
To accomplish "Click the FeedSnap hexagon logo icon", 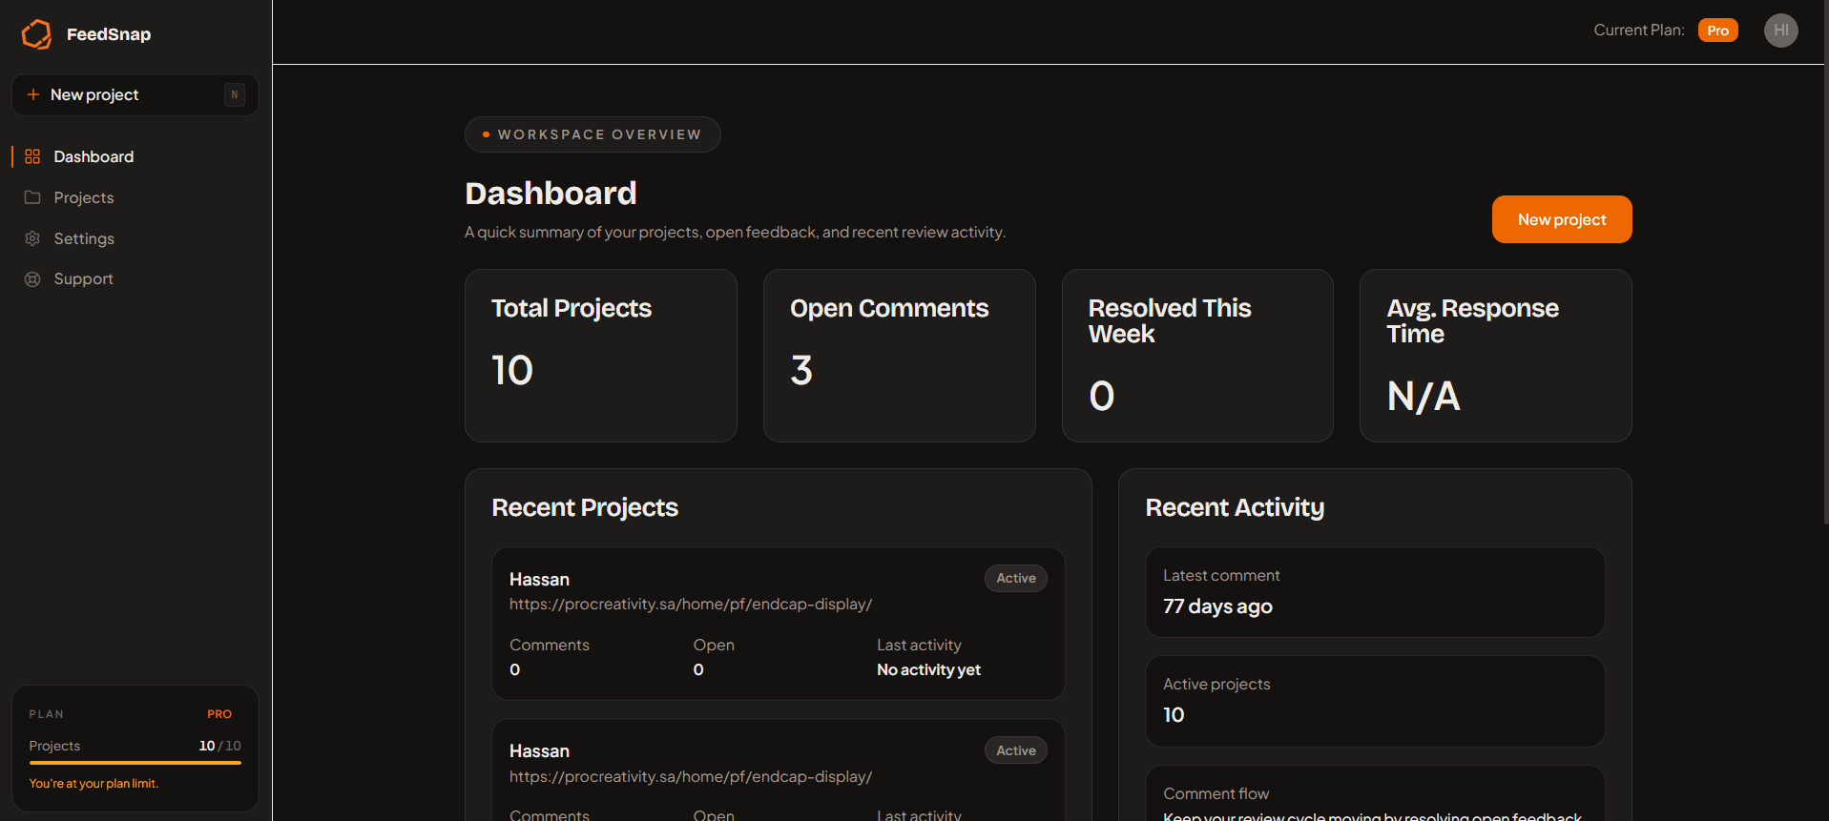I will 36,34.
